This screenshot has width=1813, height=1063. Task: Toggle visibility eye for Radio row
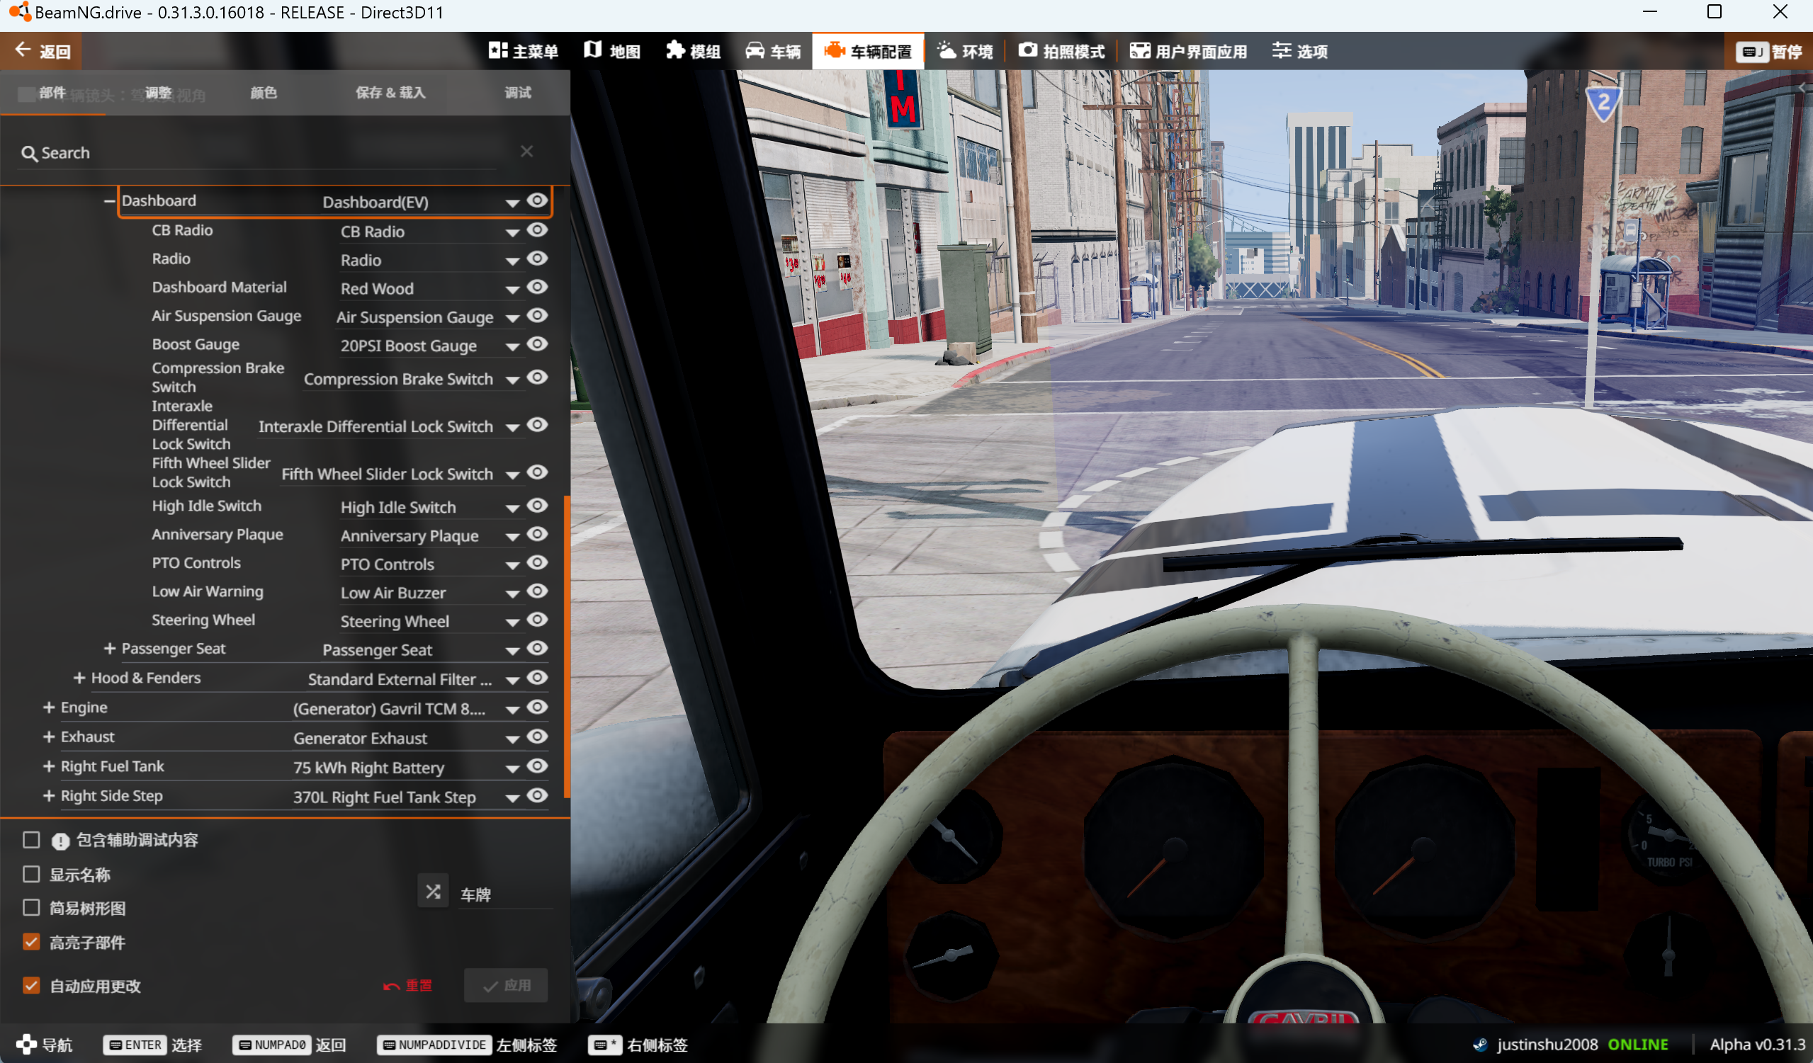tap(538, 259)
